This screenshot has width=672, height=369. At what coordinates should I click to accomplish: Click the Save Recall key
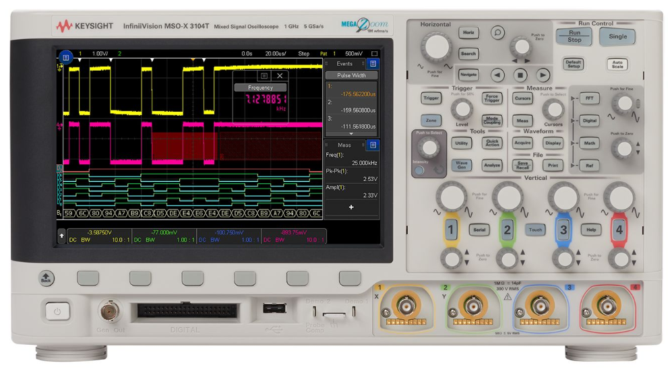coord(522,165)
